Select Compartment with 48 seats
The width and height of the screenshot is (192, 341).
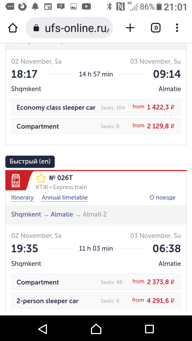[x=96, y=282]
